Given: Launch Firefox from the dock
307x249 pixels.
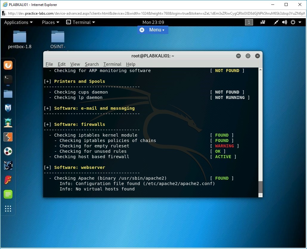Looking at the screenshot, I should pyautogui.click(x=8, y=65).
